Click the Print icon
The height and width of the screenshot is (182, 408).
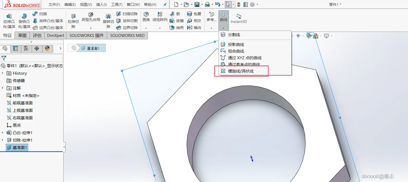coord(207,5)
